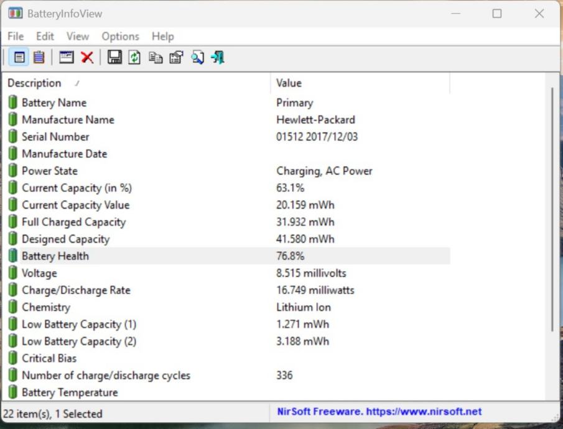Select the Battery Temperature row label
This screenshot has width=563, height=429.
coord(70,392)
